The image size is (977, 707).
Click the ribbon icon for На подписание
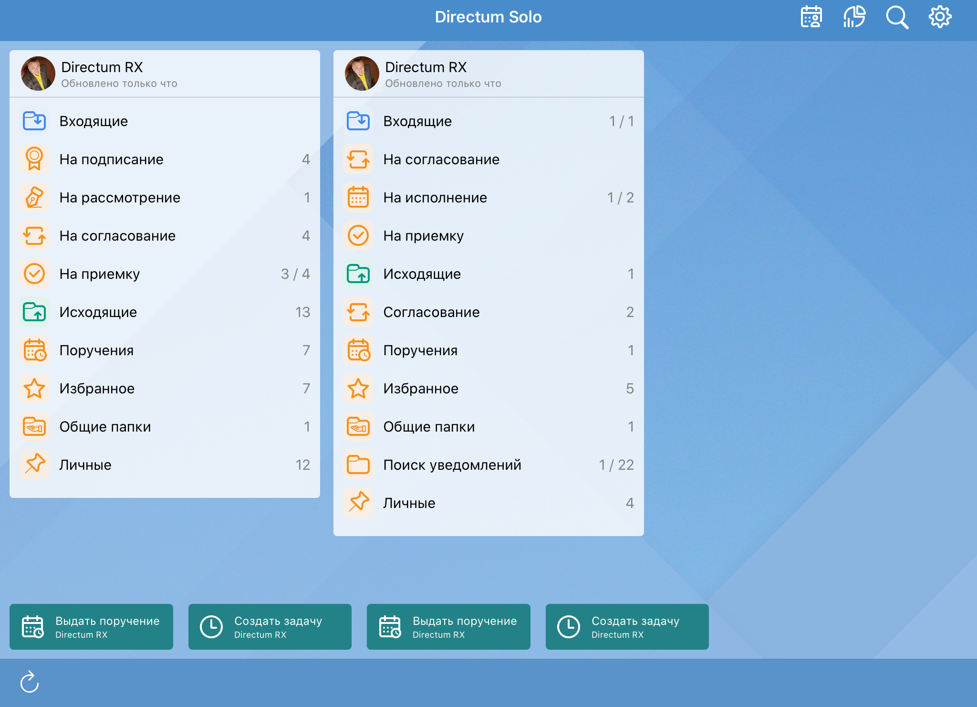(34, 159)
